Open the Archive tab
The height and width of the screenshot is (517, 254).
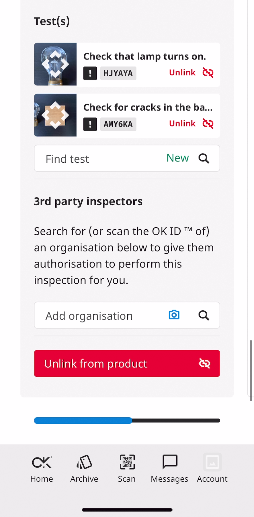(84, 468)
